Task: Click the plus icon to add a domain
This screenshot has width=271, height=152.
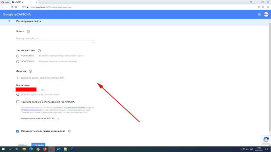Action: pyautogui.click(x=18, y=78)
